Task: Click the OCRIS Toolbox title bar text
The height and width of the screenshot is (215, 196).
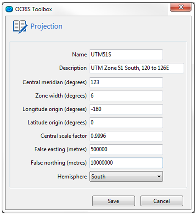Action: point(33,9)
